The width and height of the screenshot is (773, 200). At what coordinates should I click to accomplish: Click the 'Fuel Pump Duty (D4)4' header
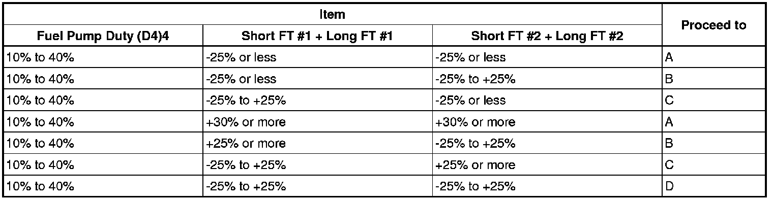pos(103,36)
